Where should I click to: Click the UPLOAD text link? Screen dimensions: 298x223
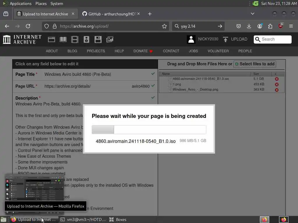[x=239, y=39]
